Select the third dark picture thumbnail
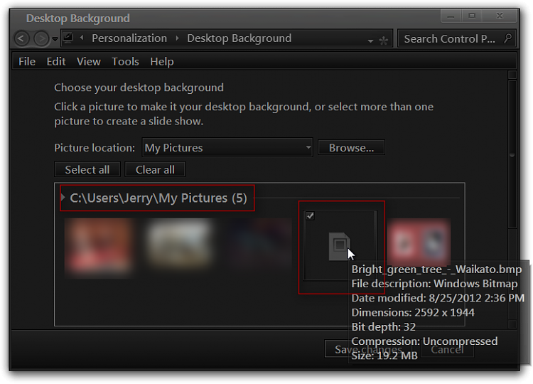This screenshot has width=533, height=384. pos(259,244)
